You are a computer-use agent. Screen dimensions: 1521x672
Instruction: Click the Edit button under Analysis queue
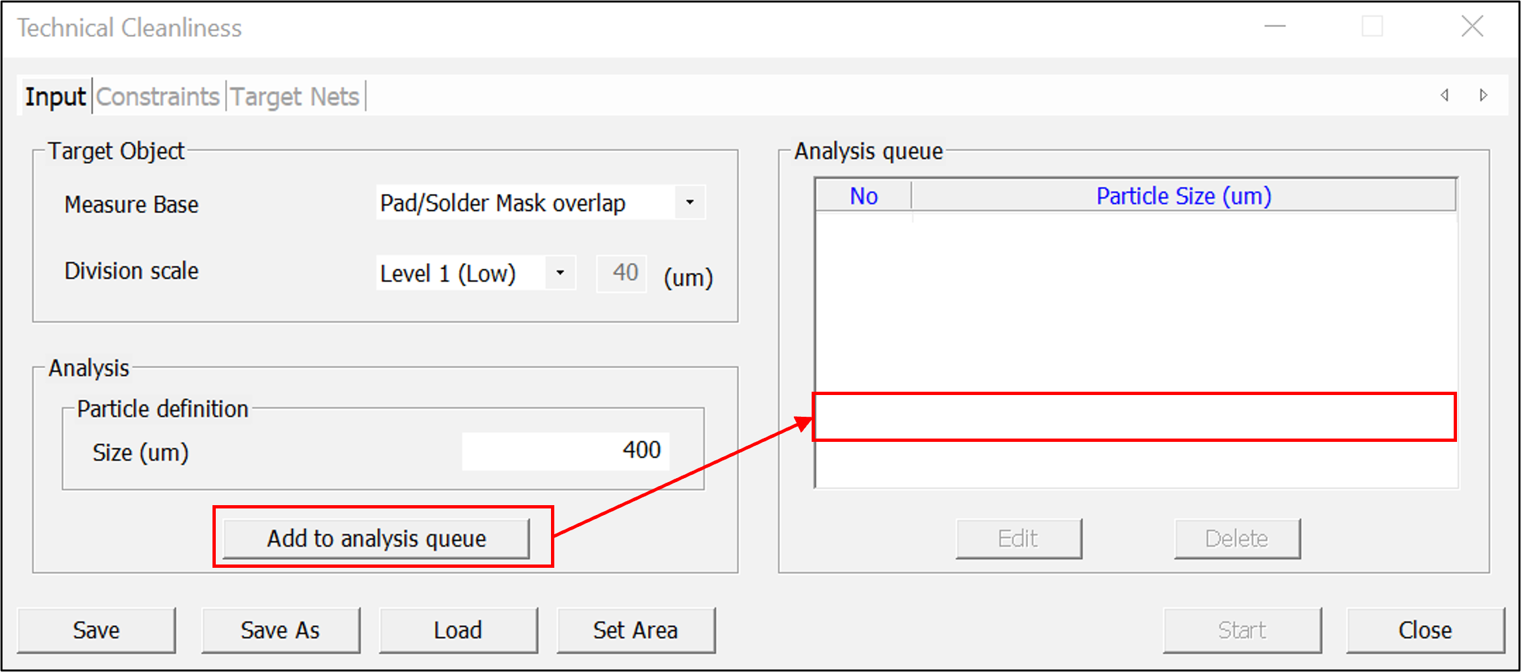[x=1018, y=539]
